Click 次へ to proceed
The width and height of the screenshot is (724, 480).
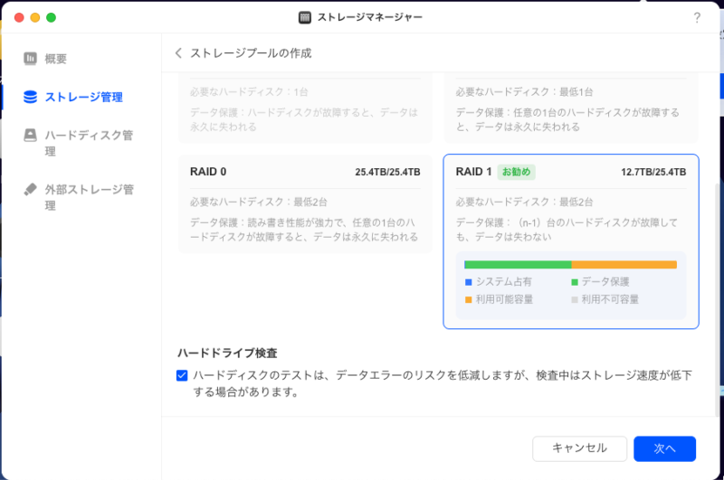point(664,448)
